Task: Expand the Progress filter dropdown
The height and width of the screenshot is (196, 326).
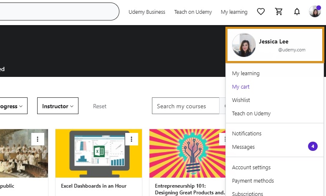Action: pyautogui.click(x=13, y=106)
